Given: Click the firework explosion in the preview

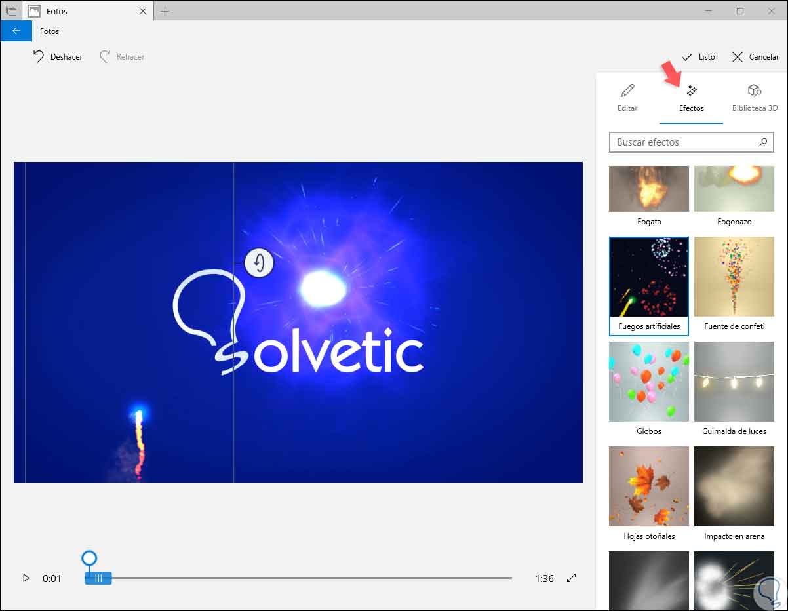Looking at the screenshot, I should point(323,288).
